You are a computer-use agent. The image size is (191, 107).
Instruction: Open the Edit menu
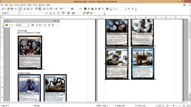(6, 5)
